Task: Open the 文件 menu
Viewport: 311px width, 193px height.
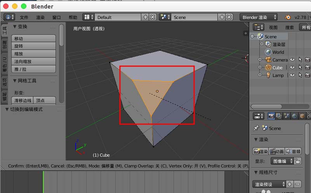Action: click(x=24, y=17)
